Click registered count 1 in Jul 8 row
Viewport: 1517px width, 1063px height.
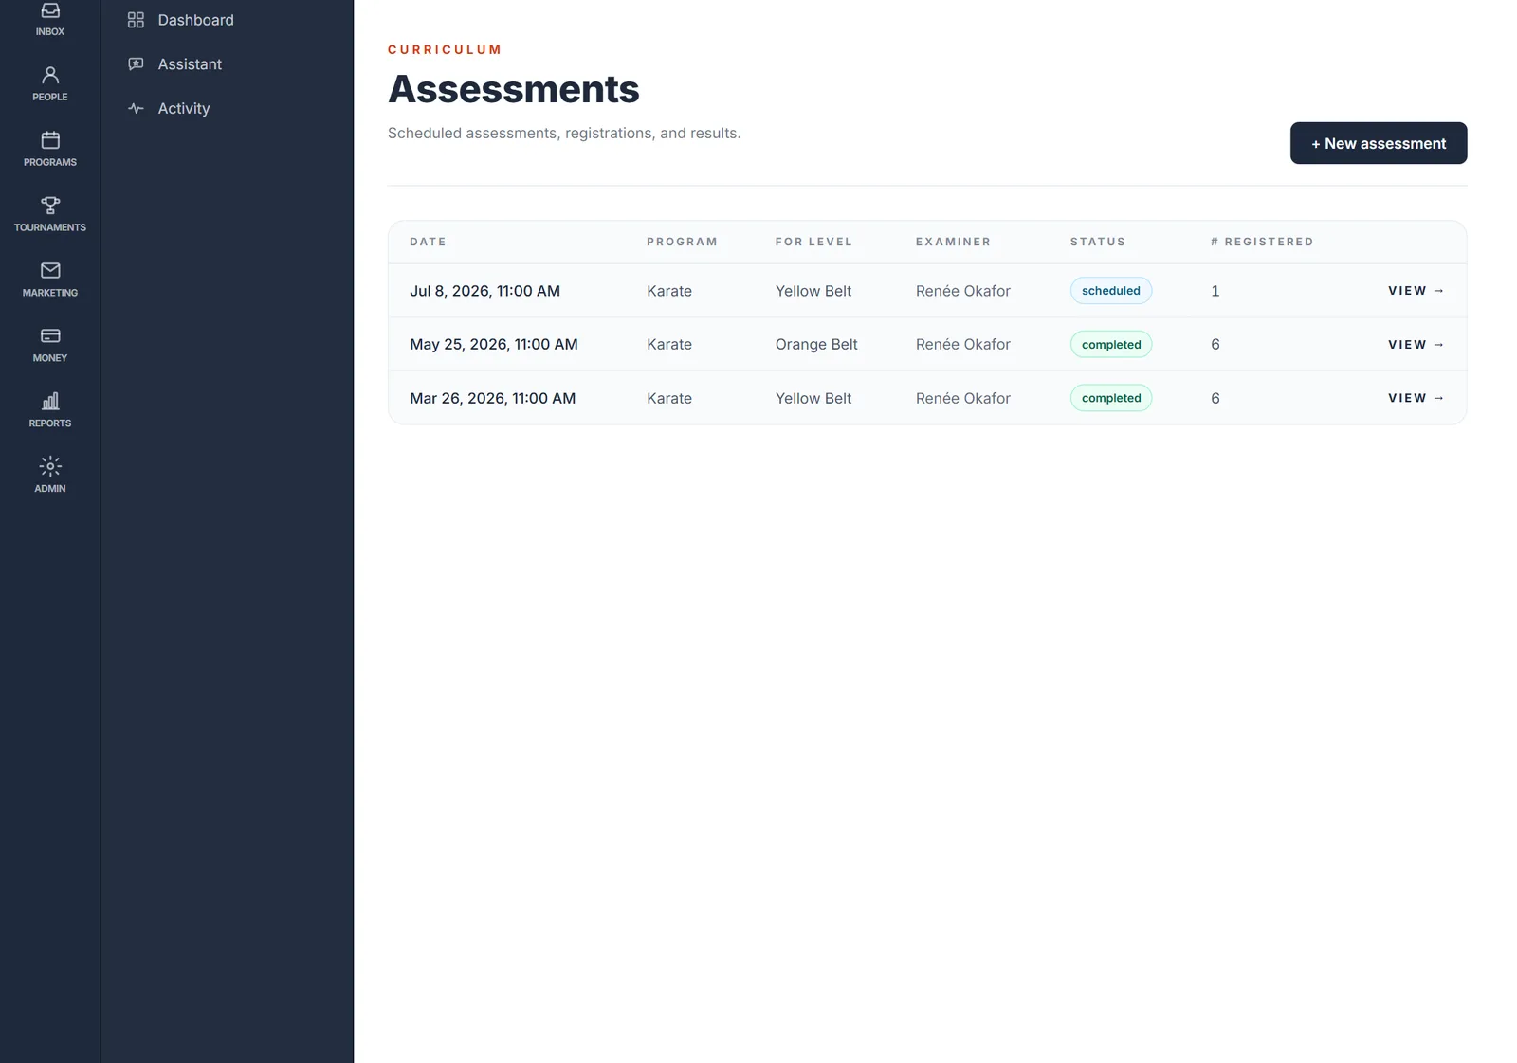(x=1215, y=291)
